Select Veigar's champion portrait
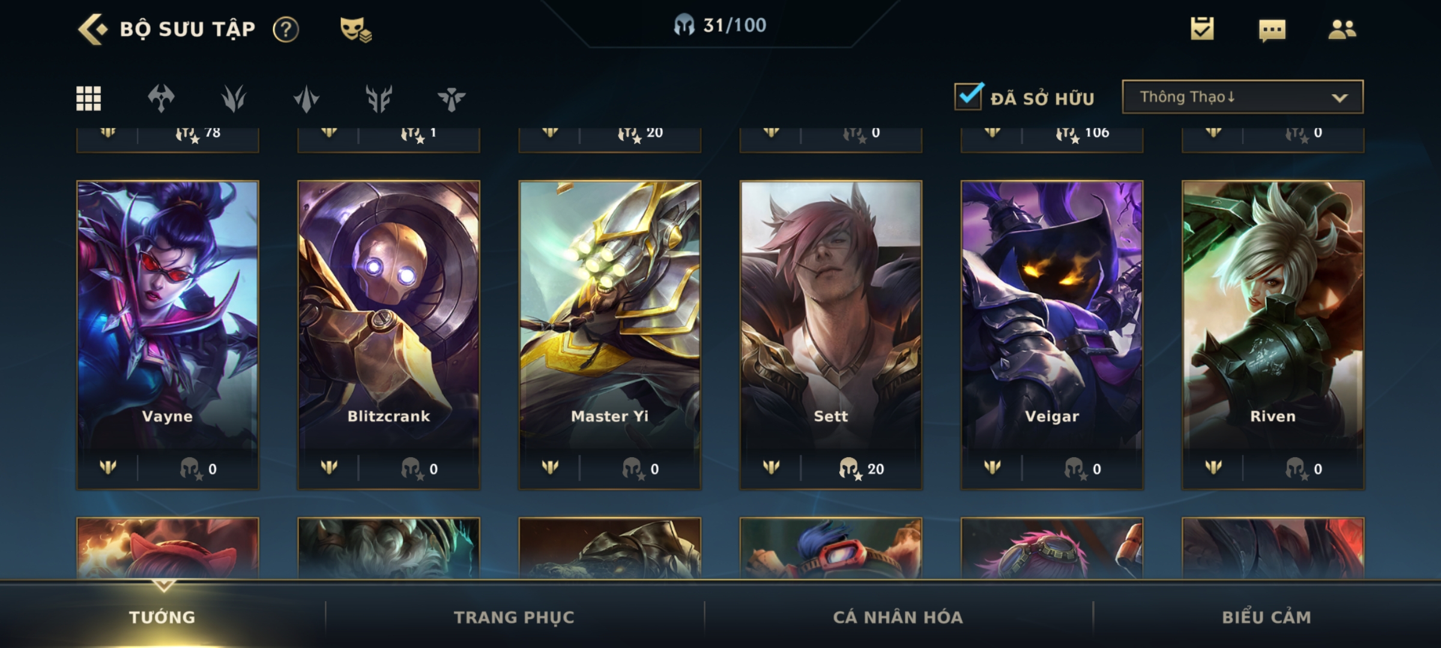 (1052, 315)
